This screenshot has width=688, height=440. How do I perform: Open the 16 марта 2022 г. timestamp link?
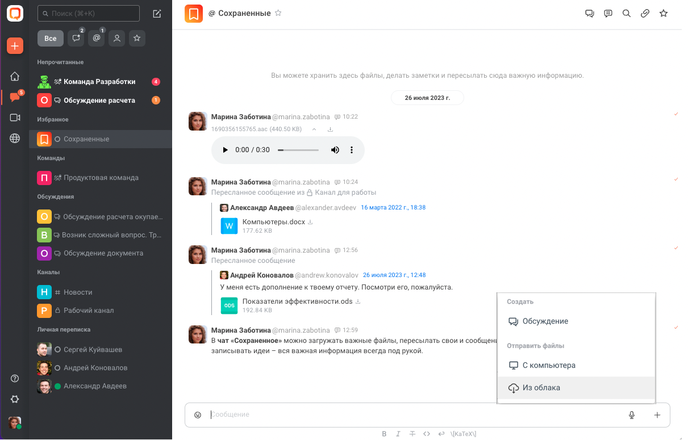[393, 208]
